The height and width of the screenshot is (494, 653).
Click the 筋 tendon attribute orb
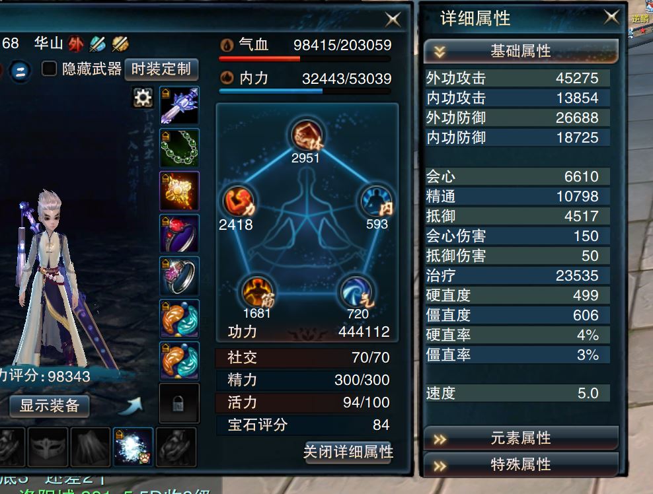pos(258,292)
